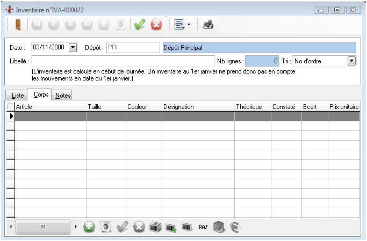Click the barcode icon with green arrow

point(171,227)
